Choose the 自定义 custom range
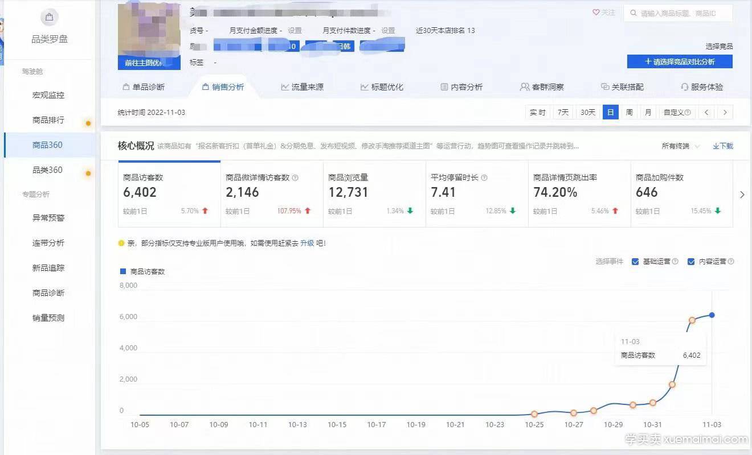This screenshot has width=752, height=455. pos(677,113)
